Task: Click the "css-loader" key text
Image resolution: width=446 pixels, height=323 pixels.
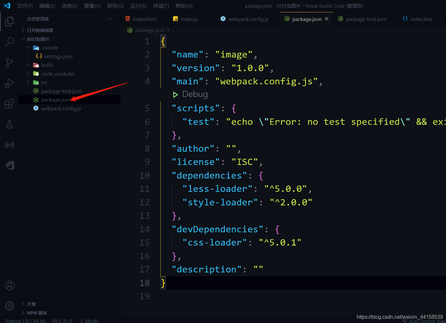Action: 215,242
